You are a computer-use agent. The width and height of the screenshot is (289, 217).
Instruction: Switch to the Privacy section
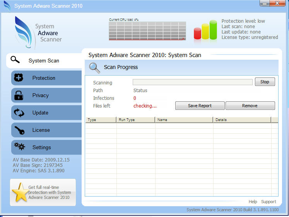pyautogui.click(x=46, y=95)
